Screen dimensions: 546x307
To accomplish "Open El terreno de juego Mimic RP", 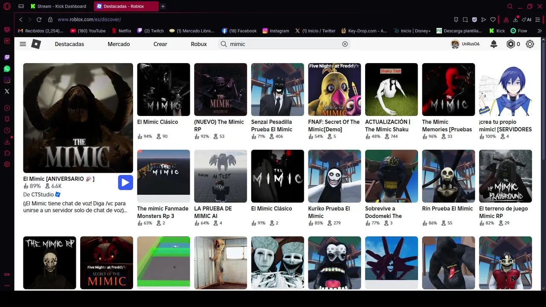I will 505,188.
